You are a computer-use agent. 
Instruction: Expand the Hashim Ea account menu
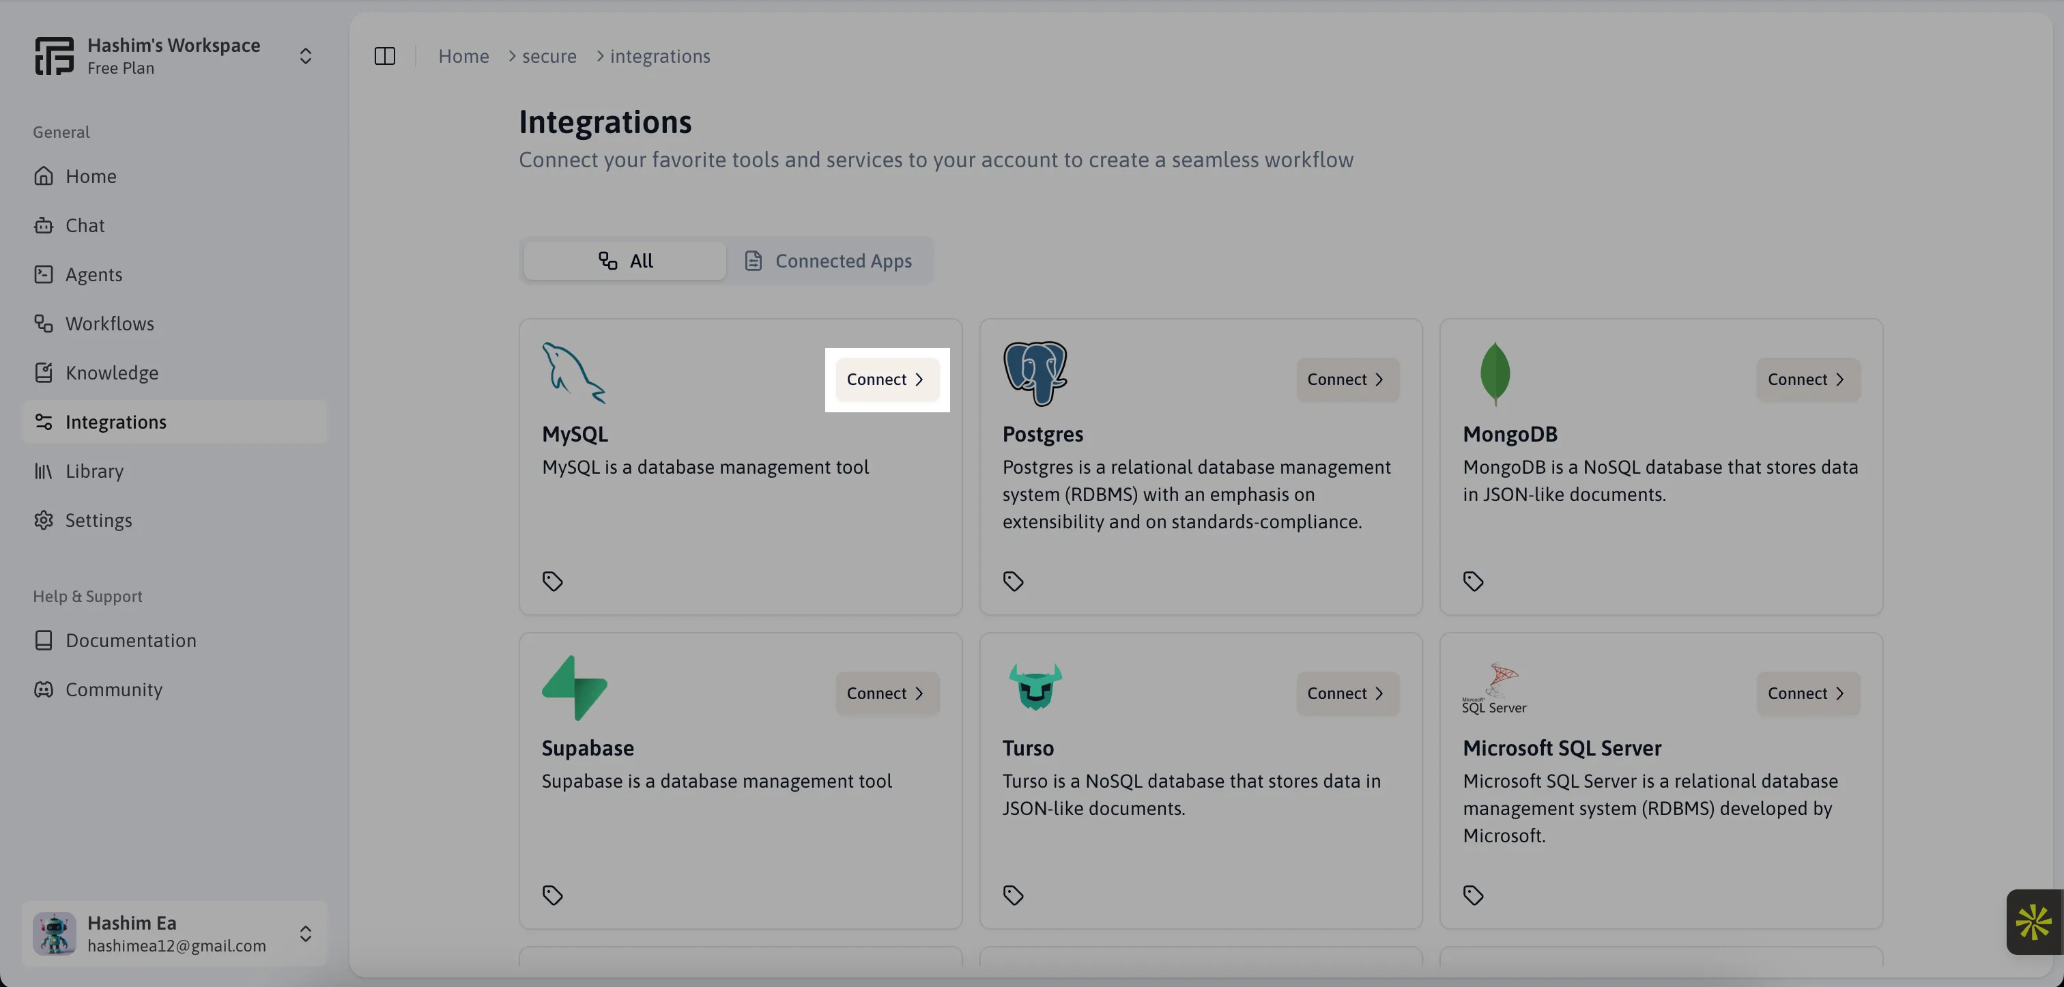(305, 933)
